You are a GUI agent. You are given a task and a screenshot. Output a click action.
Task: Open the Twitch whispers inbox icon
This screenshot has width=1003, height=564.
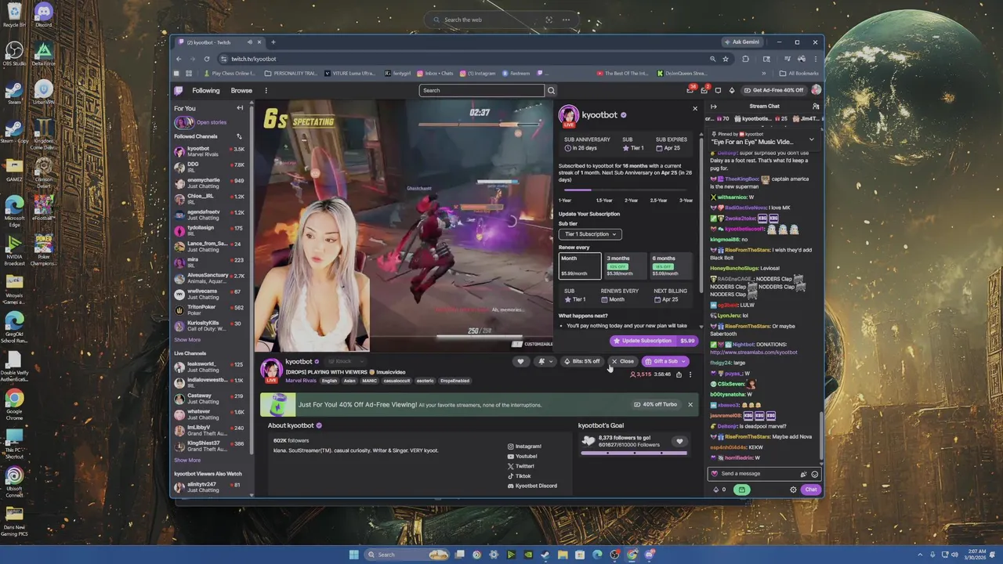tap(704, 90)
